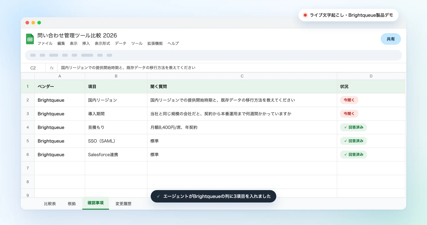Screen dimensions: 427x225
Task: Open the 表示 menu
Action: (x=74, y=44)
